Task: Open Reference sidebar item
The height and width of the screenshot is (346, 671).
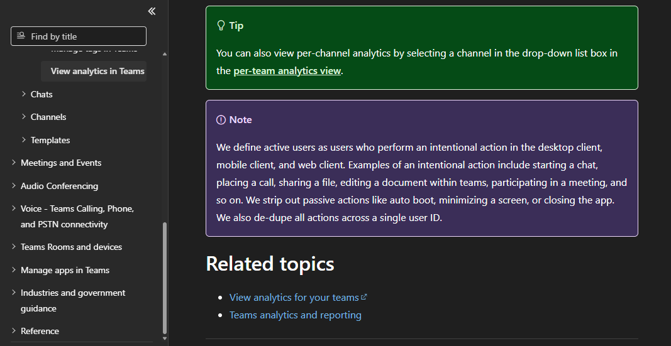Action: pyautogui.click(x=40, y=331)
